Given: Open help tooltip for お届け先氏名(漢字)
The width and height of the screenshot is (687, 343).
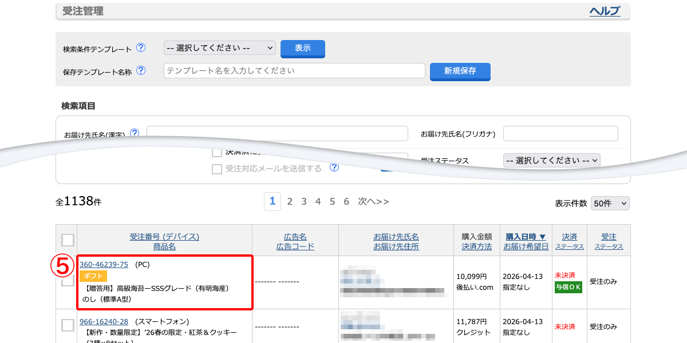Looking at the screenshot, I should click(135, 133).
